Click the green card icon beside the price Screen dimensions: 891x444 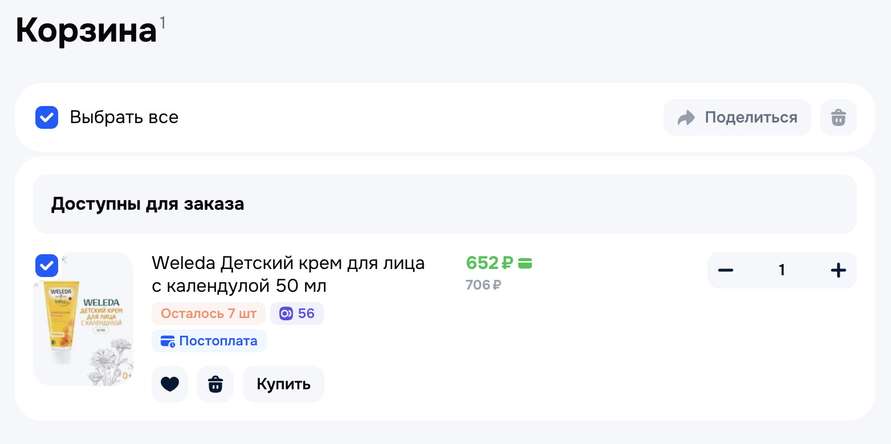[525, 263]
